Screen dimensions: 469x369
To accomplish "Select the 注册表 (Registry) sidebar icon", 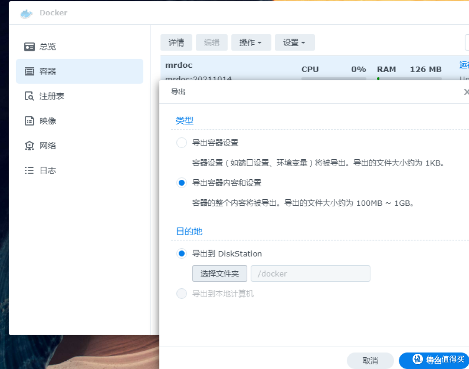I will (29, 96).
